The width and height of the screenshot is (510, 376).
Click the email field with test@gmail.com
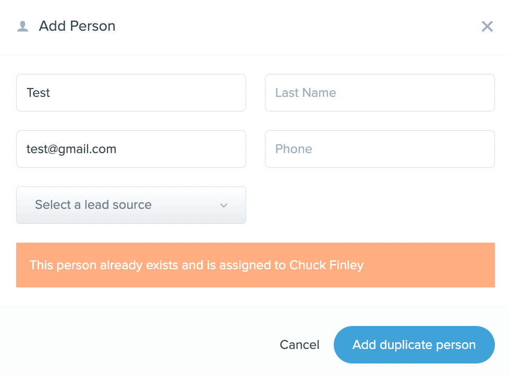[131, 149]
